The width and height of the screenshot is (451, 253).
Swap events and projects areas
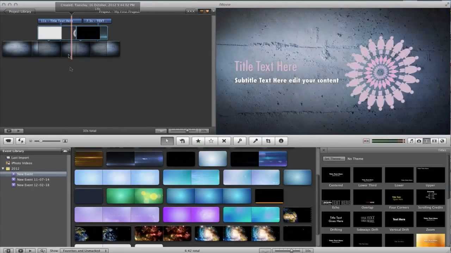[x=20, y=141]
